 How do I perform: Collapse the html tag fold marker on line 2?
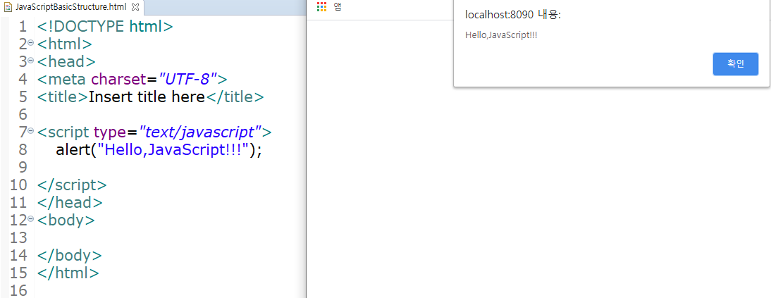(x=30, y=43)
